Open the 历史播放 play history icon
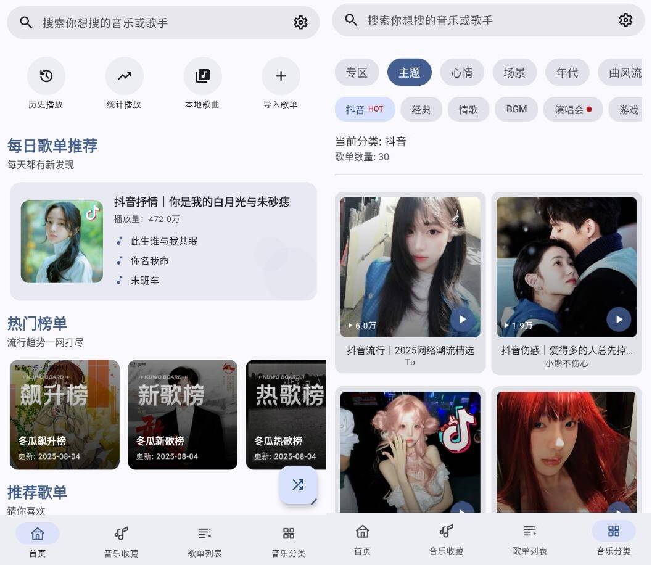This screenshot has width=652, height=565. click(x=46, y=75)
